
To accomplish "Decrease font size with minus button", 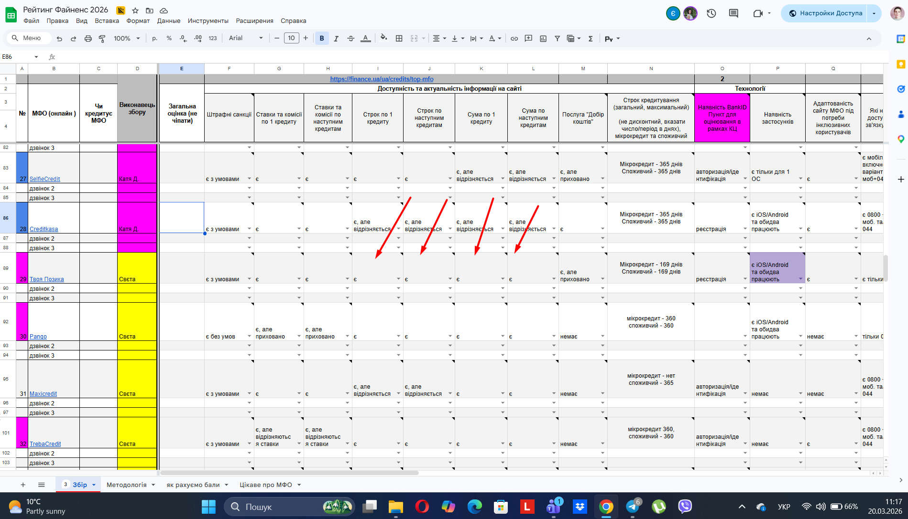I will tap(277, 38).
